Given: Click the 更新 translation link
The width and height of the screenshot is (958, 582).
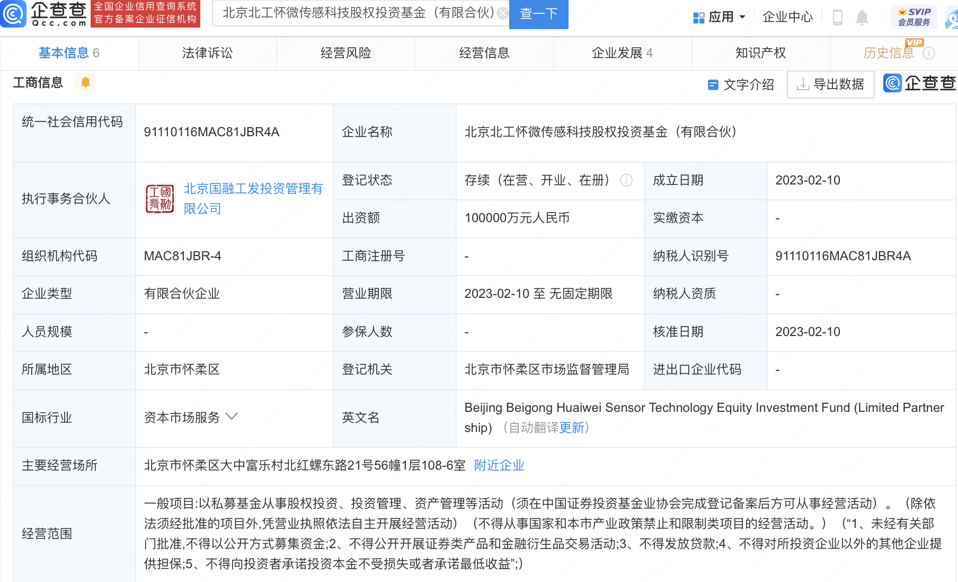Looking at the screenshot, I should tap(572, 428).
